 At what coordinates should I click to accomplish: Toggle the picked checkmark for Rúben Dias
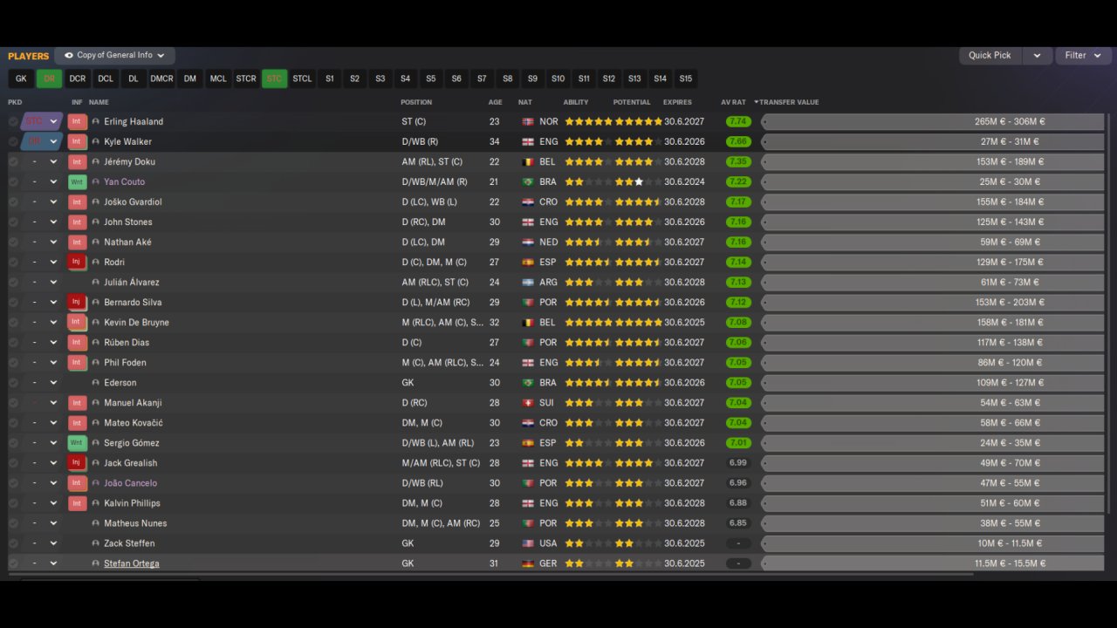13,342
